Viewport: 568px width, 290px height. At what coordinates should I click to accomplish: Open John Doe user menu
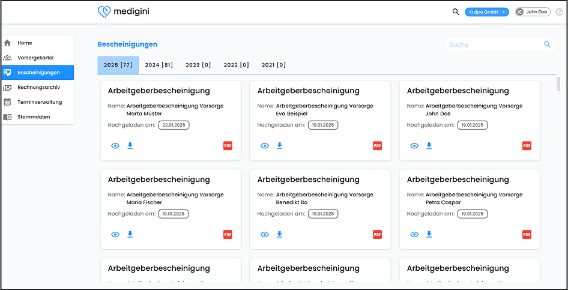coord(533,12)
